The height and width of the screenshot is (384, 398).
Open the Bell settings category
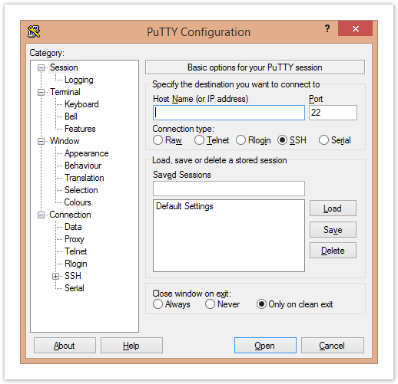[x=71, y=117]
